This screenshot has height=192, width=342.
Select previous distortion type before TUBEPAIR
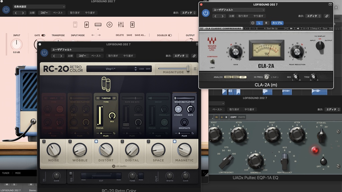98,98
